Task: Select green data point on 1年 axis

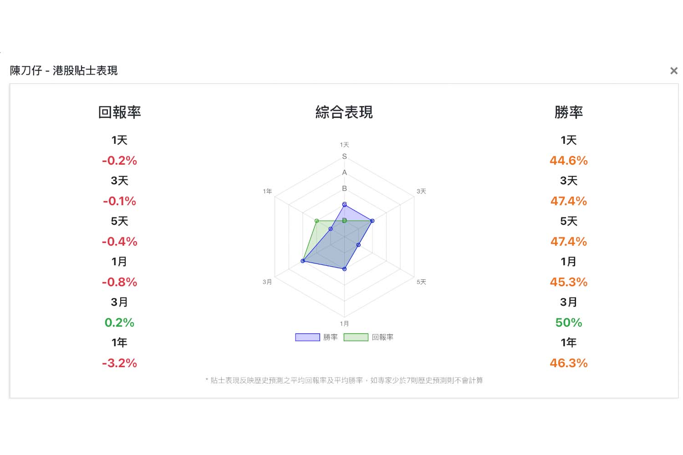Action: tap(316, 221)
